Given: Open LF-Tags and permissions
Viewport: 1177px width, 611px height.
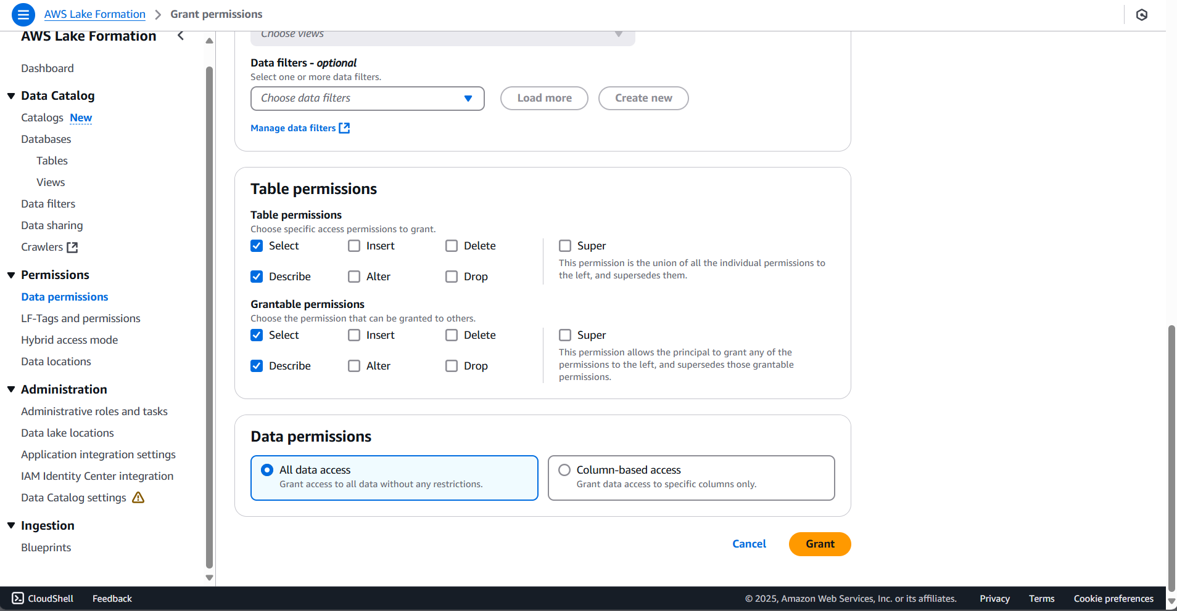Looking at the screenshot, I should [81, 318].
